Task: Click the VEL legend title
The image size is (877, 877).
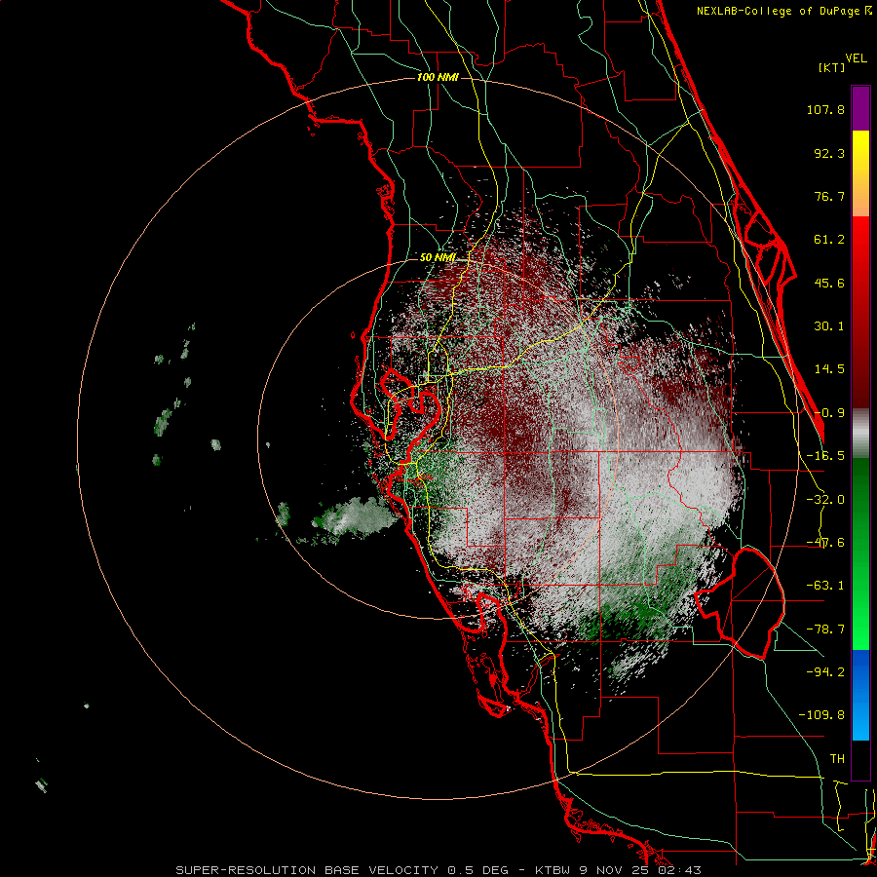Action: point(856,58)
